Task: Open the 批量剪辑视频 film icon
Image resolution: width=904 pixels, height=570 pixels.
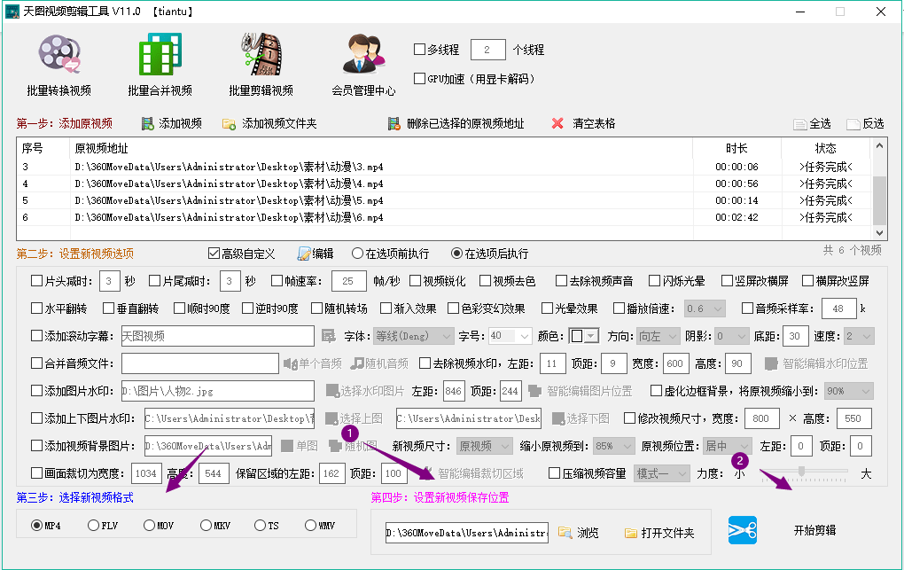Action: [261, 54]
